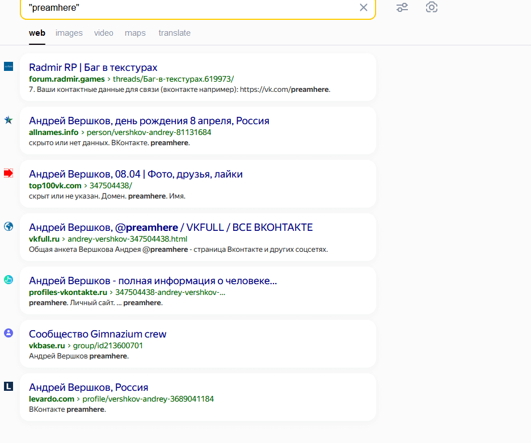Open search settings filter icon
Image resolution: width=531 pixels, height=443 pixels.
click(x=402, y=7)
